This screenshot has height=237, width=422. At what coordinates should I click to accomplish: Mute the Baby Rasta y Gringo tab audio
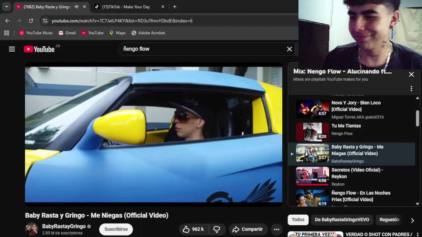(76, 7)
